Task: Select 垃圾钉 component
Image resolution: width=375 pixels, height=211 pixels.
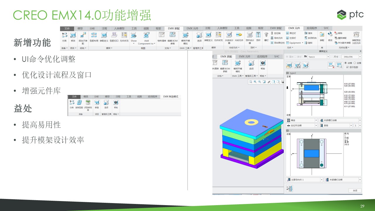Action: 291,38
